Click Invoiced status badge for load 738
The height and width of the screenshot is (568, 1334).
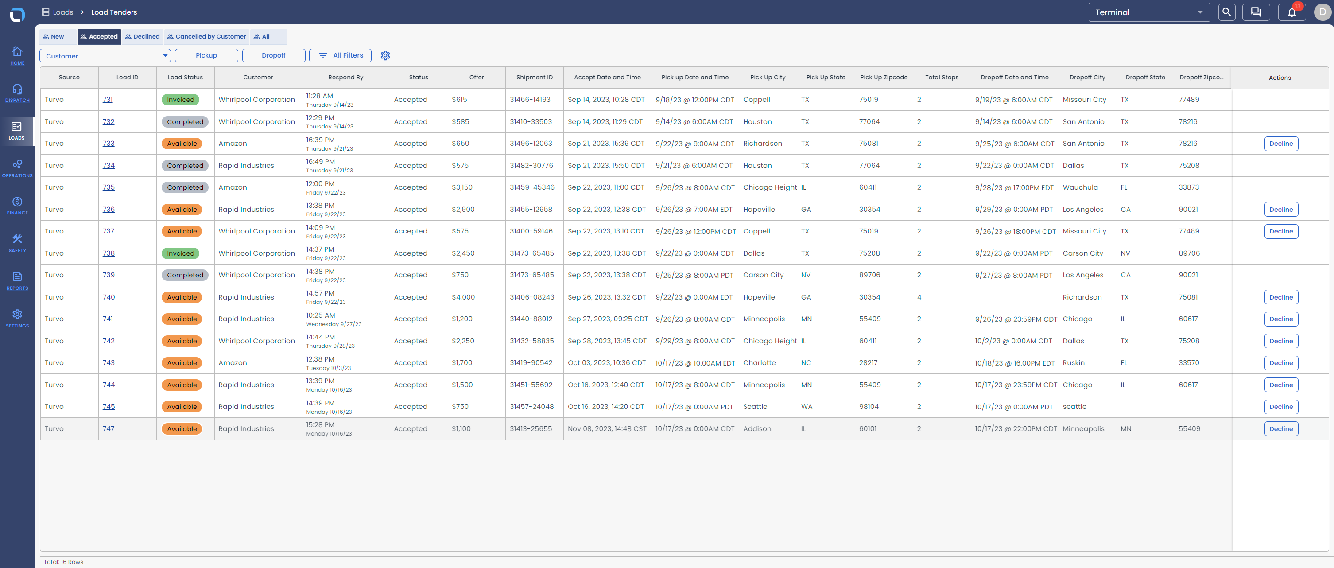[x=180, y=253]
